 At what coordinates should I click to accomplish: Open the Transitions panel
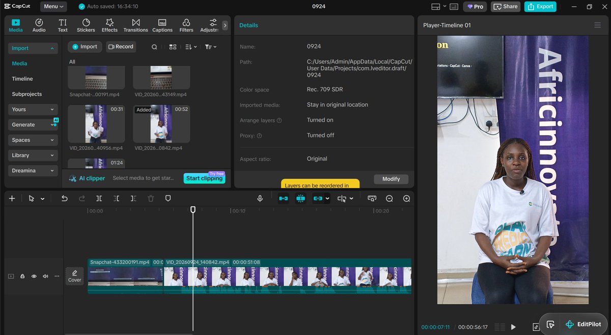pos(136,25)
